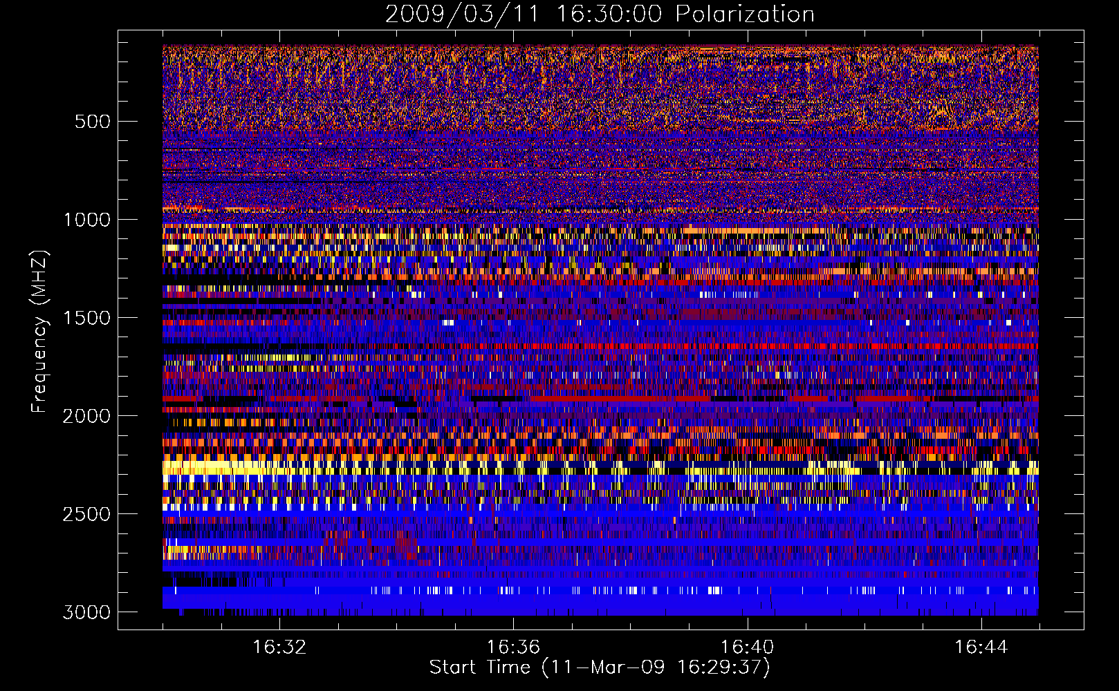Click the 16:44 time tick label
This screenshot has width=1119, height=691.
point(981,647)
